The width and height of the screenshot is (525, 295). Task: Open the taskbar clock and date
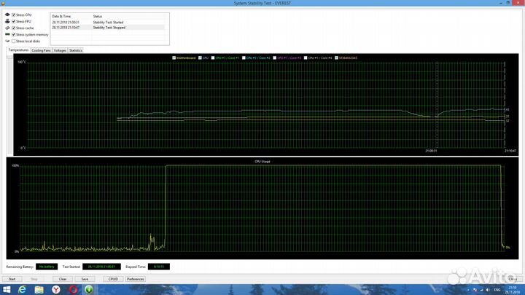pos(513,290)
